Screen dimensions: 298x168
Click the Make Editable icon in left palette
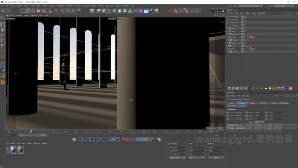[2, 18]
